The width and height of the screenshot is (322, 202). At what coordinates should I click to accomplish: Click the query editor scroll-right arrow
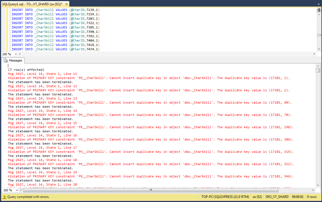(x=314, y=54)
